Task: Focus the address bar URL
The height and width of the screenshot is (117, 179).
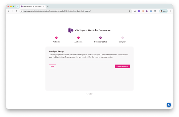Action: click(x=57, y=11)
